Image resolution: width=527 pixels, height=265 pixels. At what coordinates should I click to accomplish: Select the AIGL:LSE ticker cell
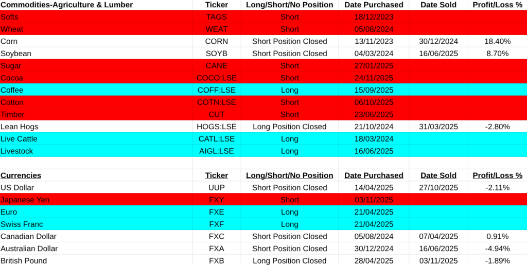pos(216,151)
